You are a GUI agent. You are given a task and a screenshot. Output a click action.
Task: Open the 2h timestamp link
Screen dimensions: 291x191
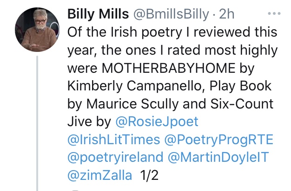click(227, 14)
